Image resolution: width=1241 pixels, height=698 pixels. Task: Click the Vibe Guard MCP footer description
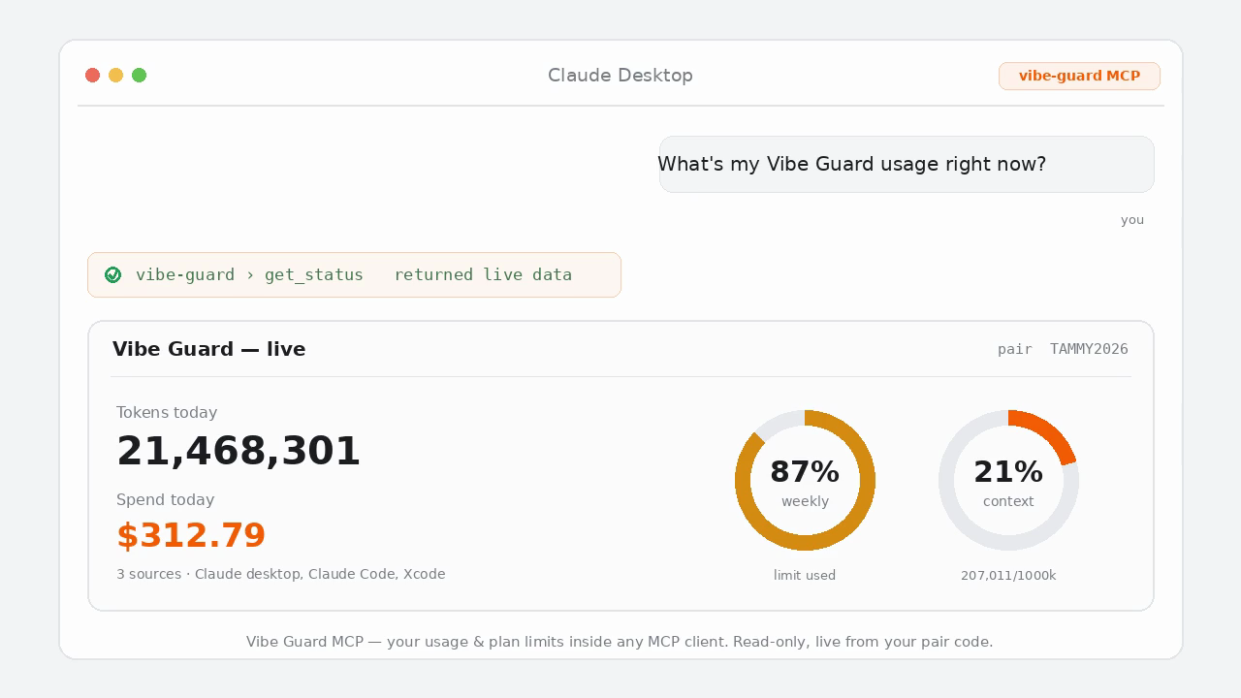click(620, 642)
